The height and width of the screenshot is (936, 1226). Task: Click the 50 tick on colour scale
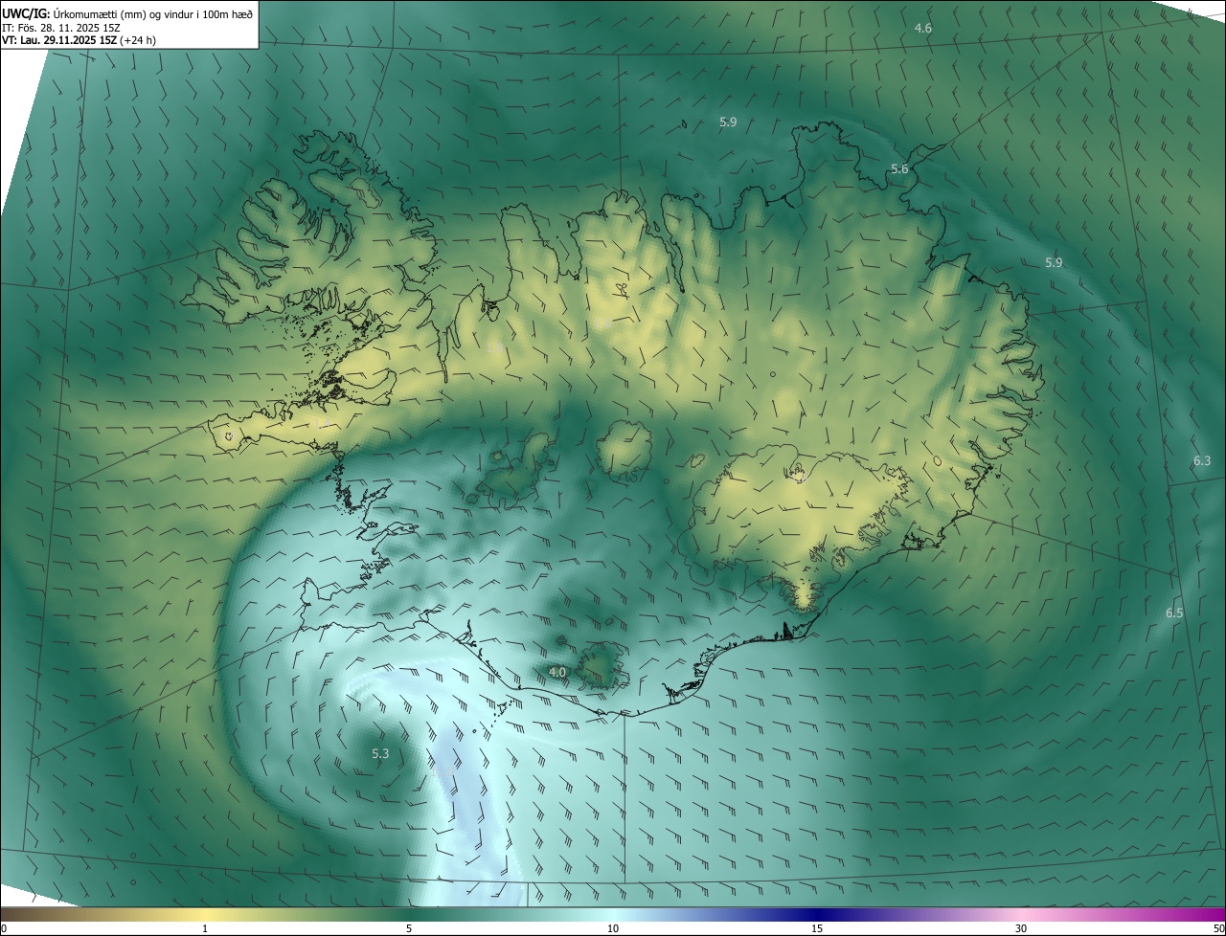point(1219,929)
